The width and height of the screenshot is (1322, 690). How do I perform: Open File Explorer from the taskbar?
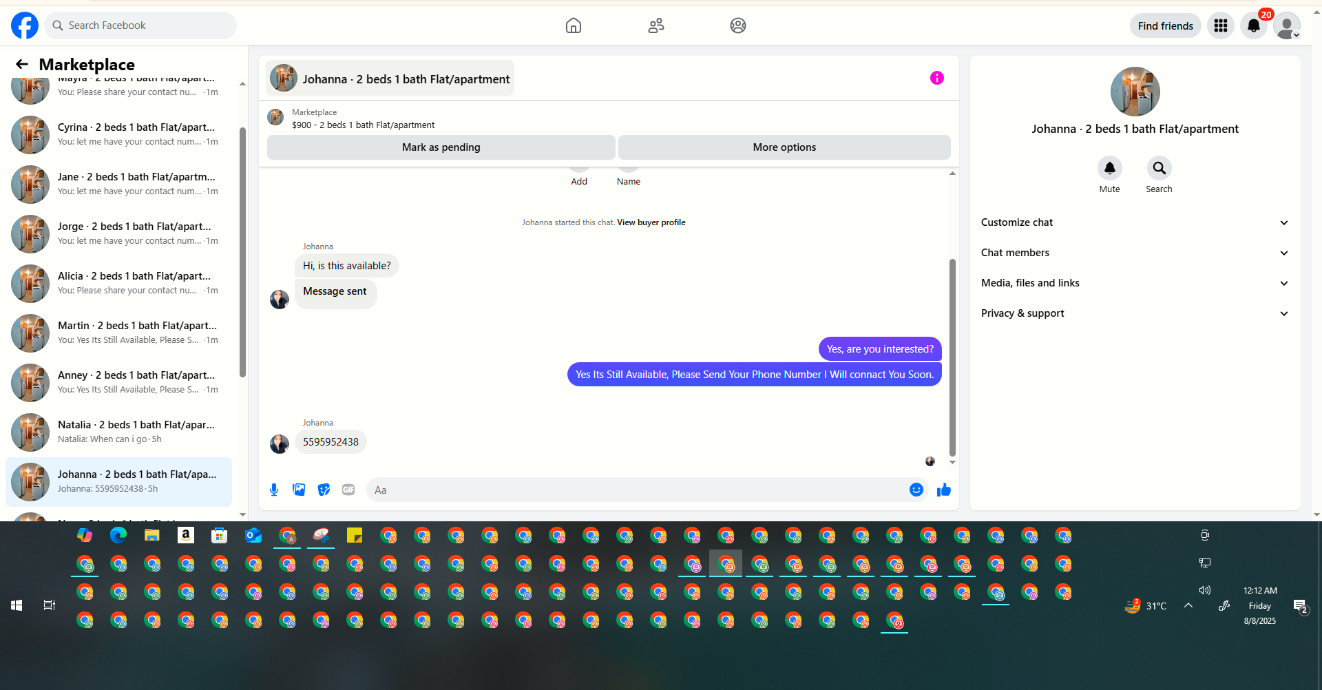pos(152,535)
